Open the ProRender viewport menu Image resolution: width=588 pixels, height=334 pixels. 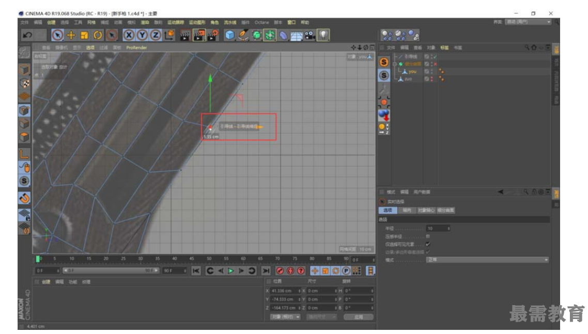136,47
